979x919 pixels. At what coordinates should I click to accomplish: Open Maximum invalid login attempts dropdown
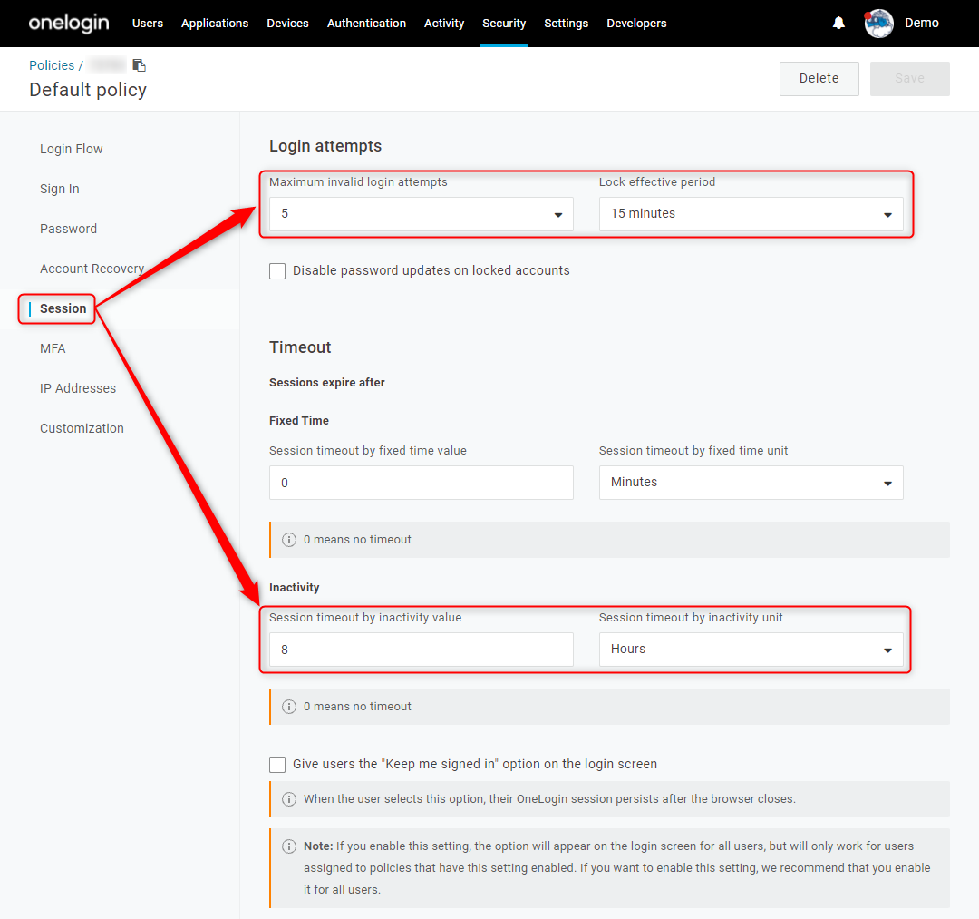click(x=422, y=214)
